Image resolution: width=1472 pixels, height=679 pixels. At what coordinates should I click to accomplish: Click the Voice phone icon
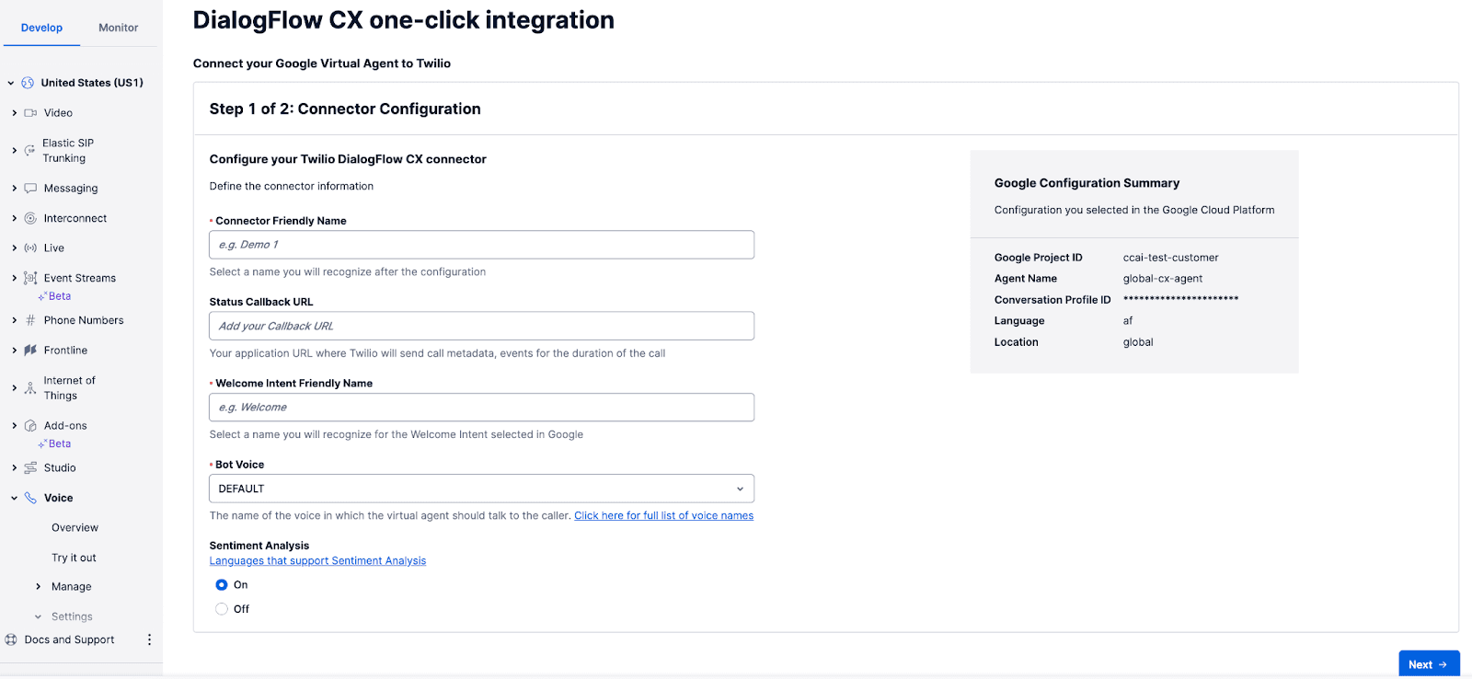click(x=30, y=498)
